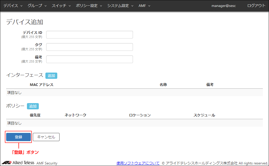Open the スイッチ menu in navbar
269x166 pixels.
61,6
